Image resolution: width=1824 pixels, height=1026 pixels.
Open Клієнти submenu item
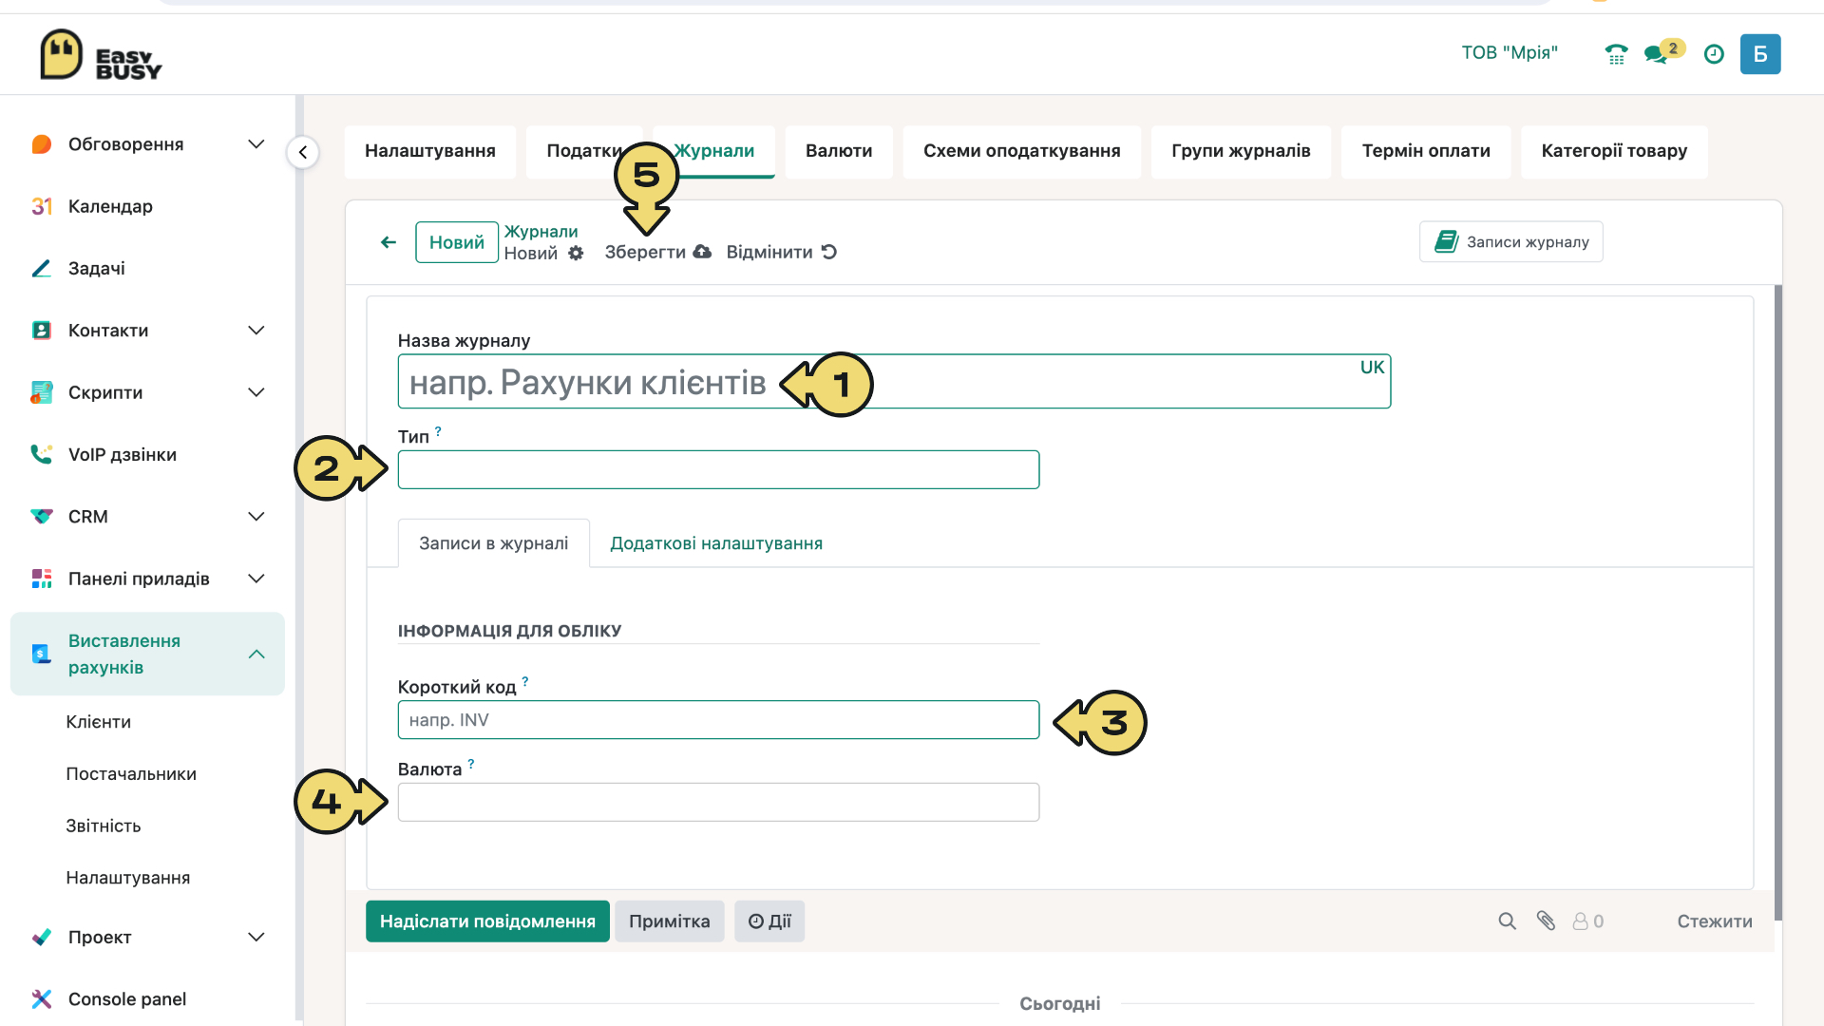(99, 722)
